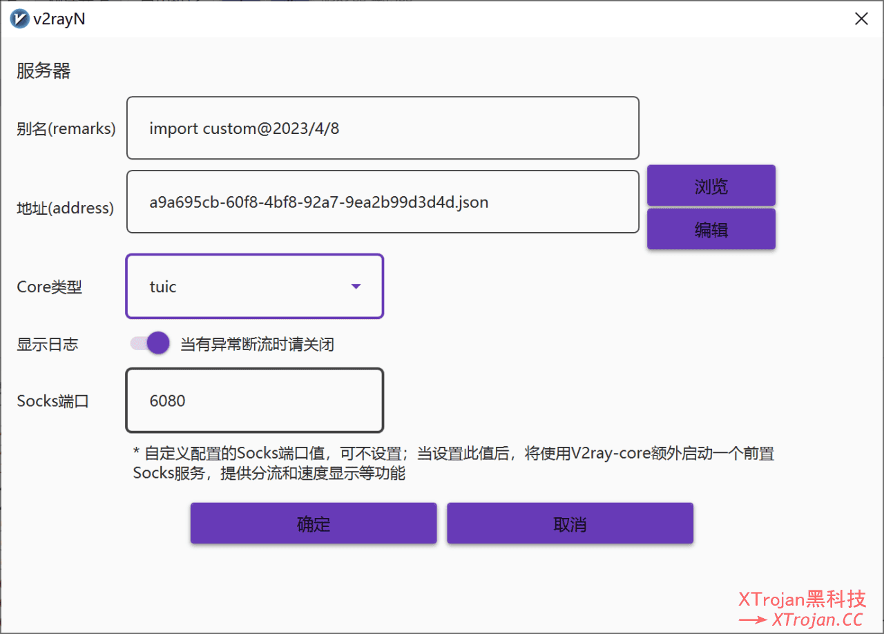
Task: Click the Socks端口 field showing 6080
Action: point(254,401)
